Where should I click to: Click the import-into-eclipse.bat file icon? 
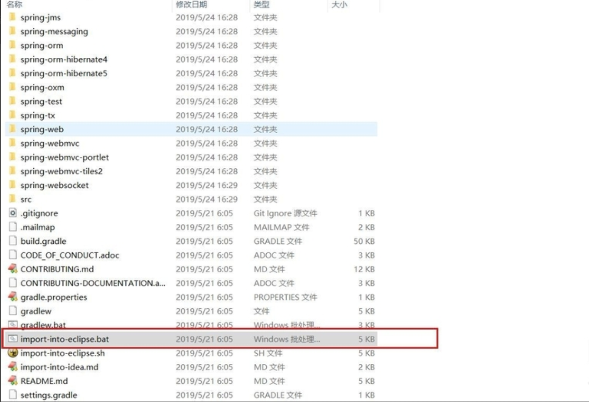13,339
